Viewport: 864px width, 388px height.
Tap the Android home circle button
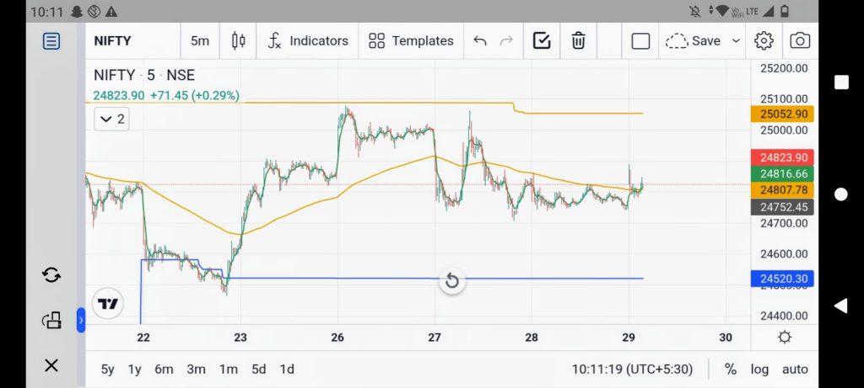841,194
